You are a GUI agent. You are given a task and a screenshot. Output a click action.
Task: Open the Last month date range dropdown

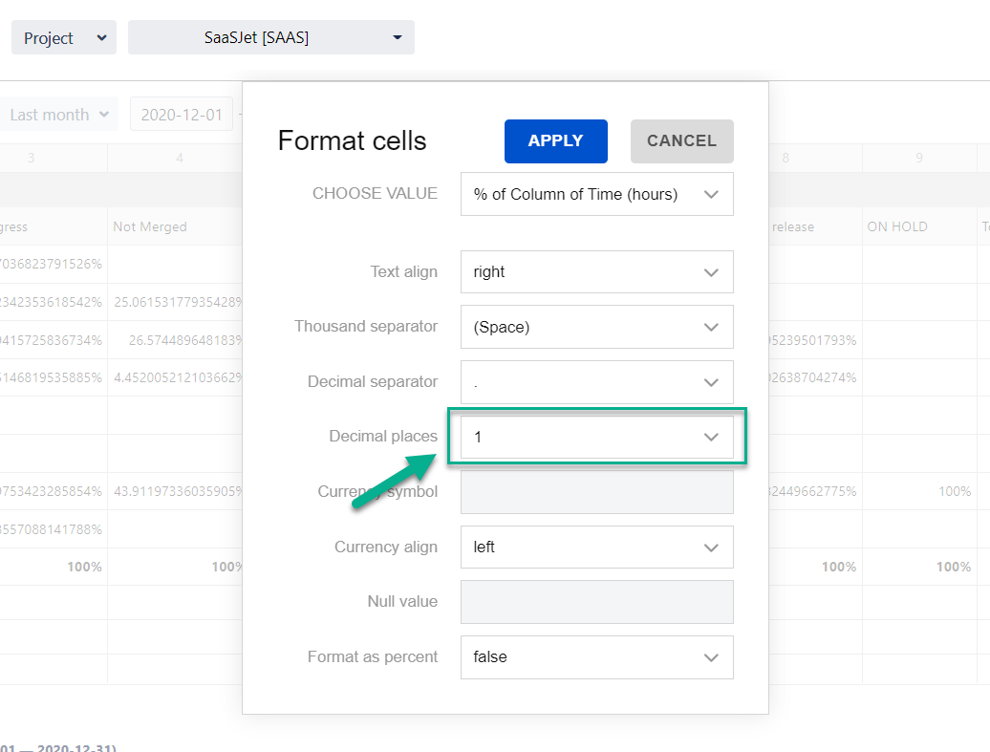[60, 115]
